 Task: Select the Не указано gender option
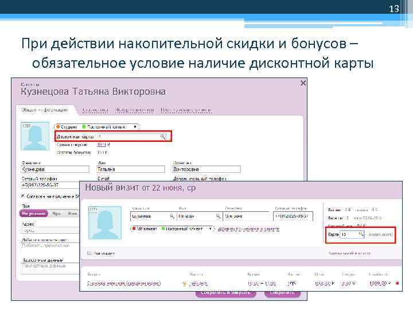click(x=33, y=213)
